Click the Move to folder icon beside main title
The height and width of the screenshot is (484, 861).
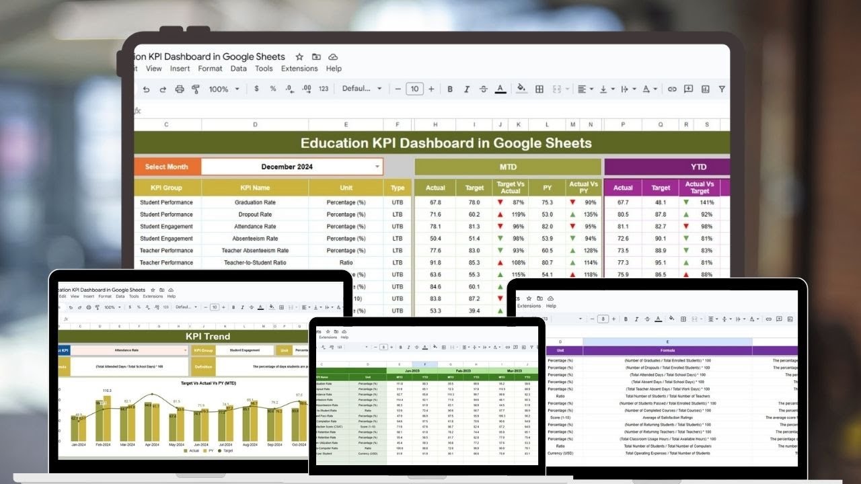(x=316, y=57)
